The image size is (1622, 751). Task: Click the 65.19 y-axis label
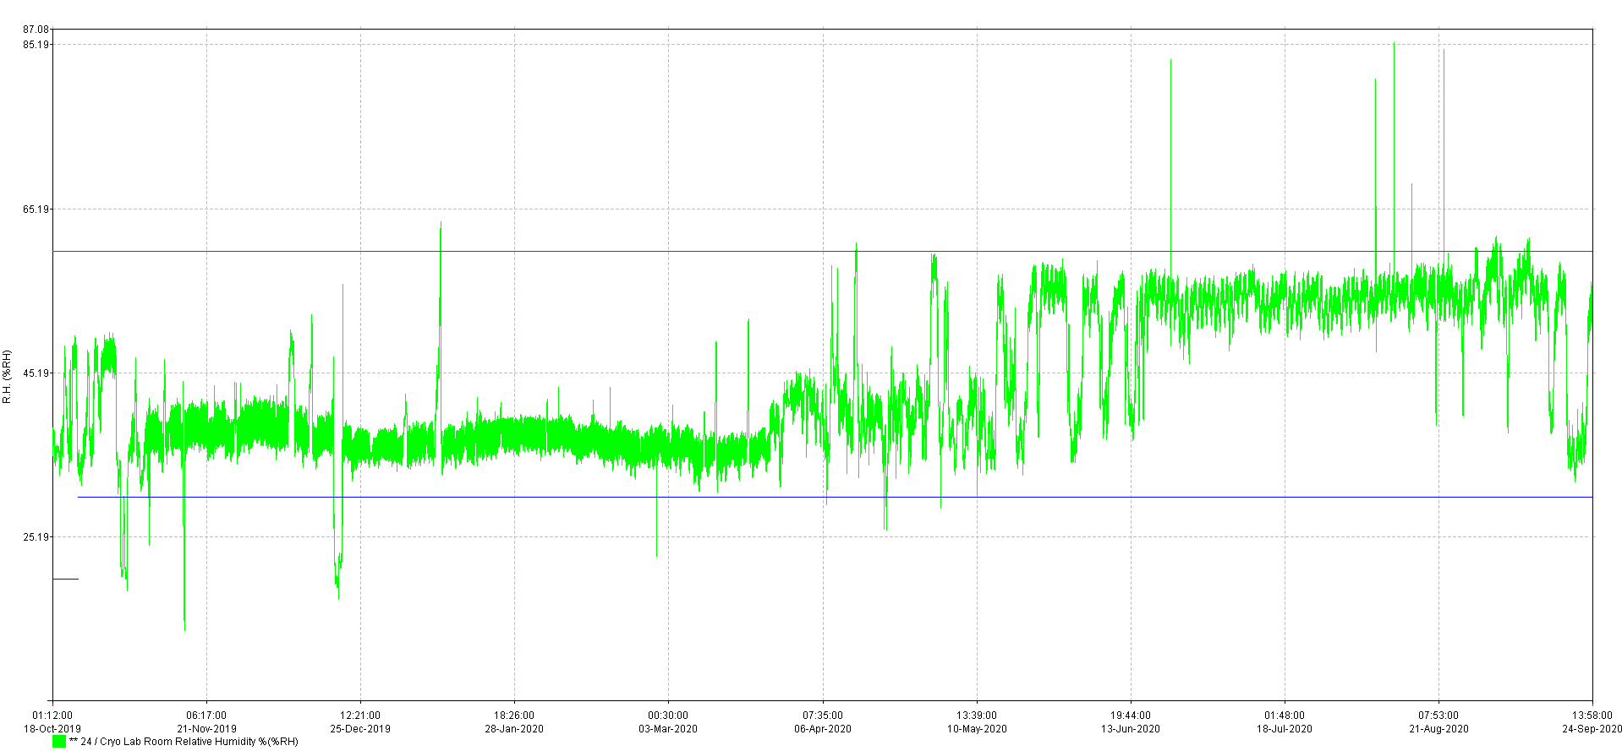tap(36, 210)
